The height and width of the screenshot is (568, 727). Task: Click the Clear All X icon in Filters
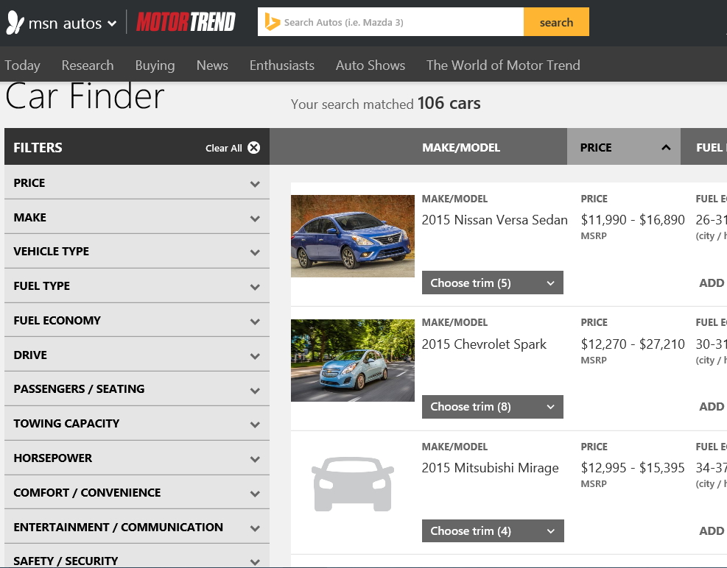253,147
